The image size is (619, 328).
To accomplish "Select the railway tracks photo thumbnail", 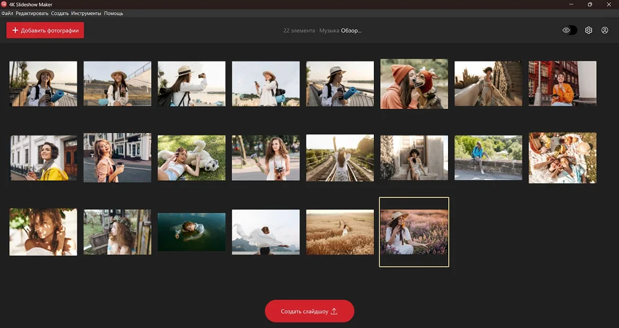I will tap(340, 158).
